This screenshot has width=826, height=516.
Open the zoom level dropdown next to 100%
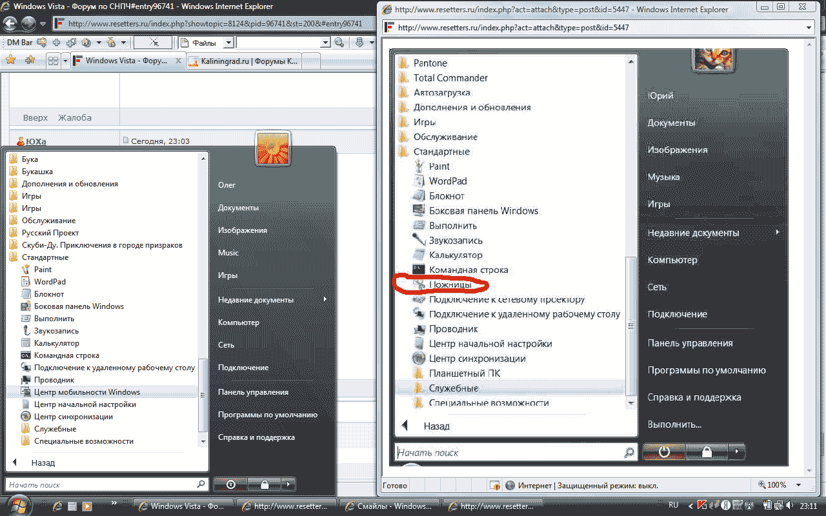[x=799, y=485]
